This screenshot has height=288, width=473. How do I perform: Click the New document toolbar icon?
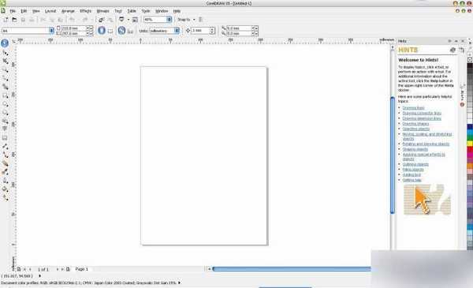[x=6, y=20]
